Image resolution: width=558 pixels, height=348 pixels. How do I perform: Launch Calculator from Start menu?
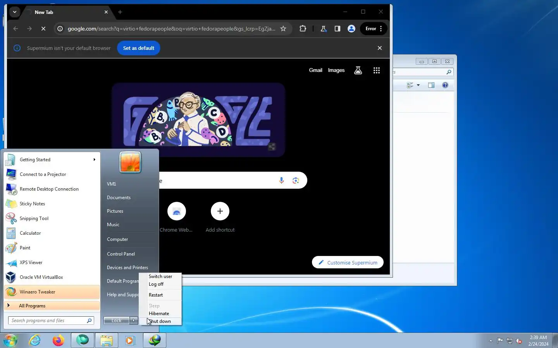(x=52, y=233)
